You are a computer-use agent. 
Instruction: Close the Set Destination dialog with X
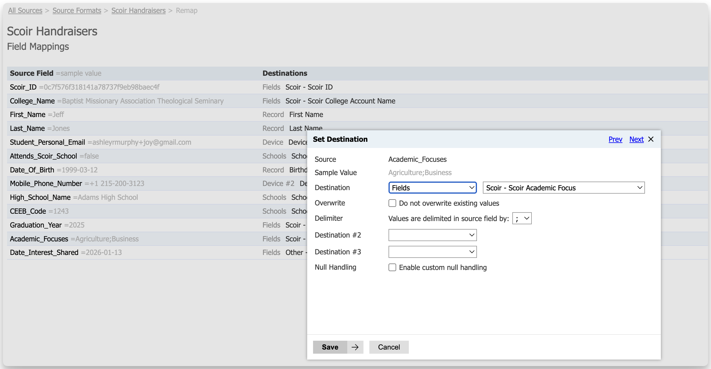click(x=651, y=139)
